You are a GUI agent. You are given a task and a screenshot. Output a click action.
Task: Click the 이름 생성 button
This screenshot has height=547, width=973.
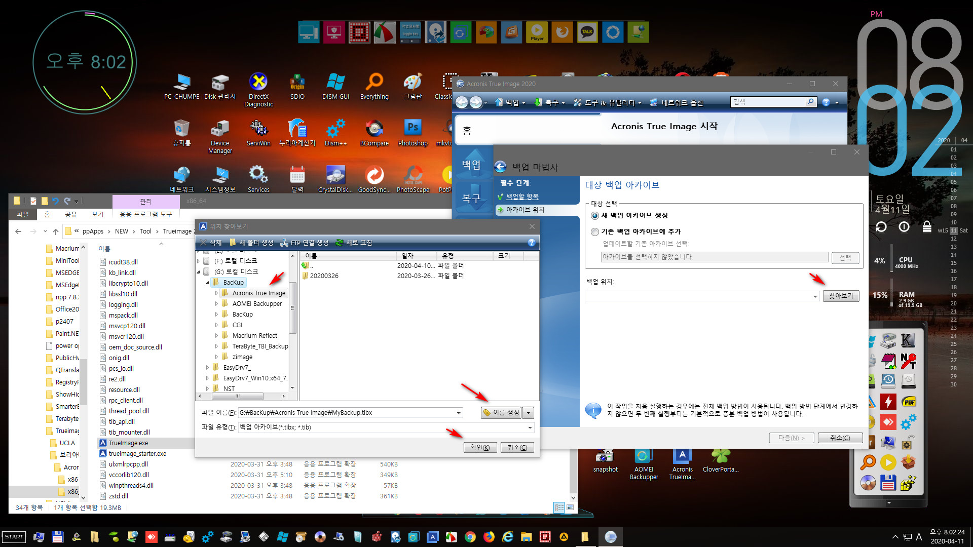click(501, 413)
